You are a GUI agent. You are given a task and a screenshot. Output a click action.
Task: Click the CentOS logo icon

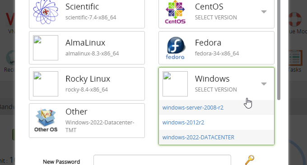175,12
